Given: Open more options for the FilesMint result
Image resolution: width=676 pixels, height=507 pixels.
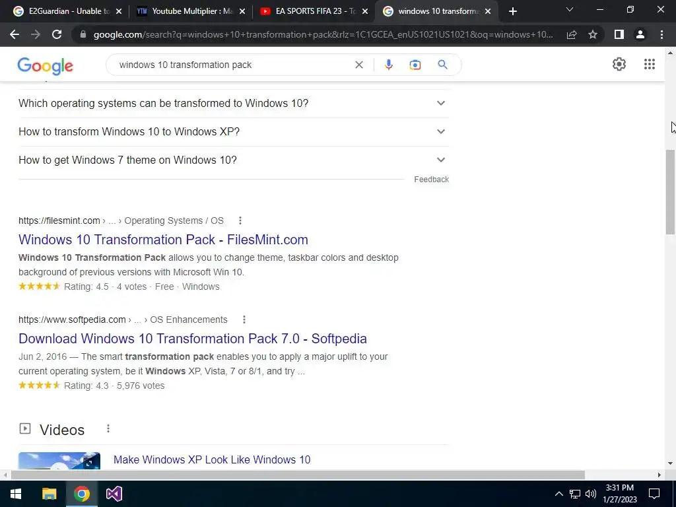Looking at the screenshot, I should pyautogui.click(x=240, y=220).
